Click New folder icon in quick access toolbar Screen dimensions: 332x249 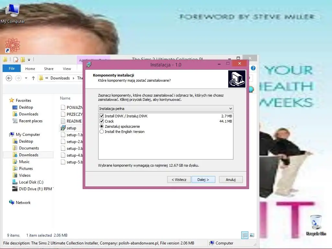click(x=23, y=60)
